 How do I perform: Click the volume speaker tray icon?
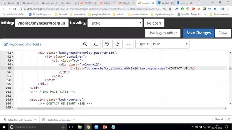coord(209,127)
